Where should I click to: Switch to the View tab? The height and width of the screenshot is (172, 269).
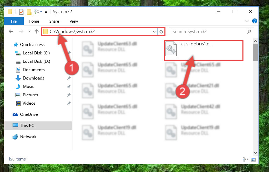pyautogui.click(x=74, y=21)
